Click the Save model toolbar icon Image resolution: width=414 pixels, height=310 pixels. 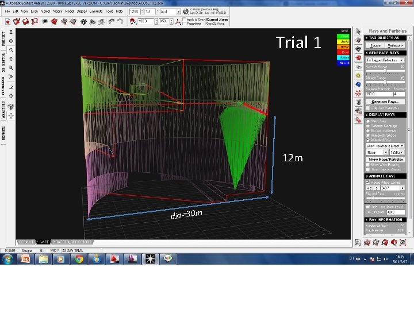(x=26, y=21)
